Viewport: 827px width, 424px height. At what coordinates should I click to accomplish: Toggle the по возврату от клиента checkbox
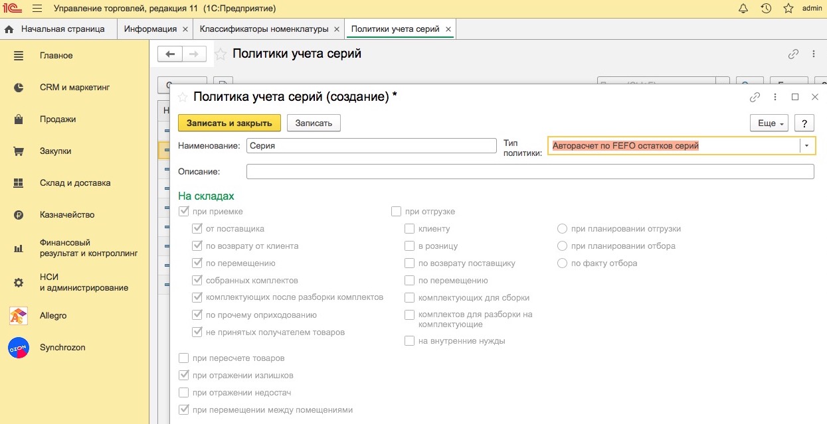click(197, 246)
